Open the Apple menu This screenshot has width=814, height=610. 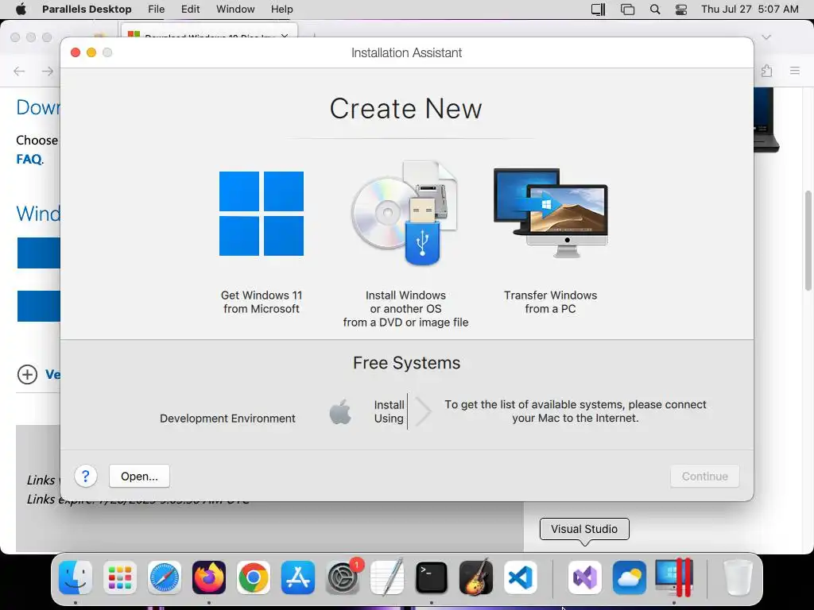(x=21, y=10)
